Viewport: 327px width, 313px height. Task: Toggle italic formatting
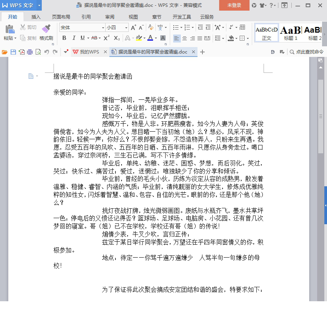point(74,38)
